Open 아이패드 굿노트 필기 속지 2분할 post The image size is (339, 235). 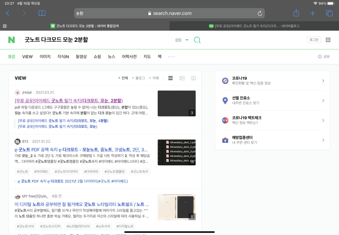69,101
